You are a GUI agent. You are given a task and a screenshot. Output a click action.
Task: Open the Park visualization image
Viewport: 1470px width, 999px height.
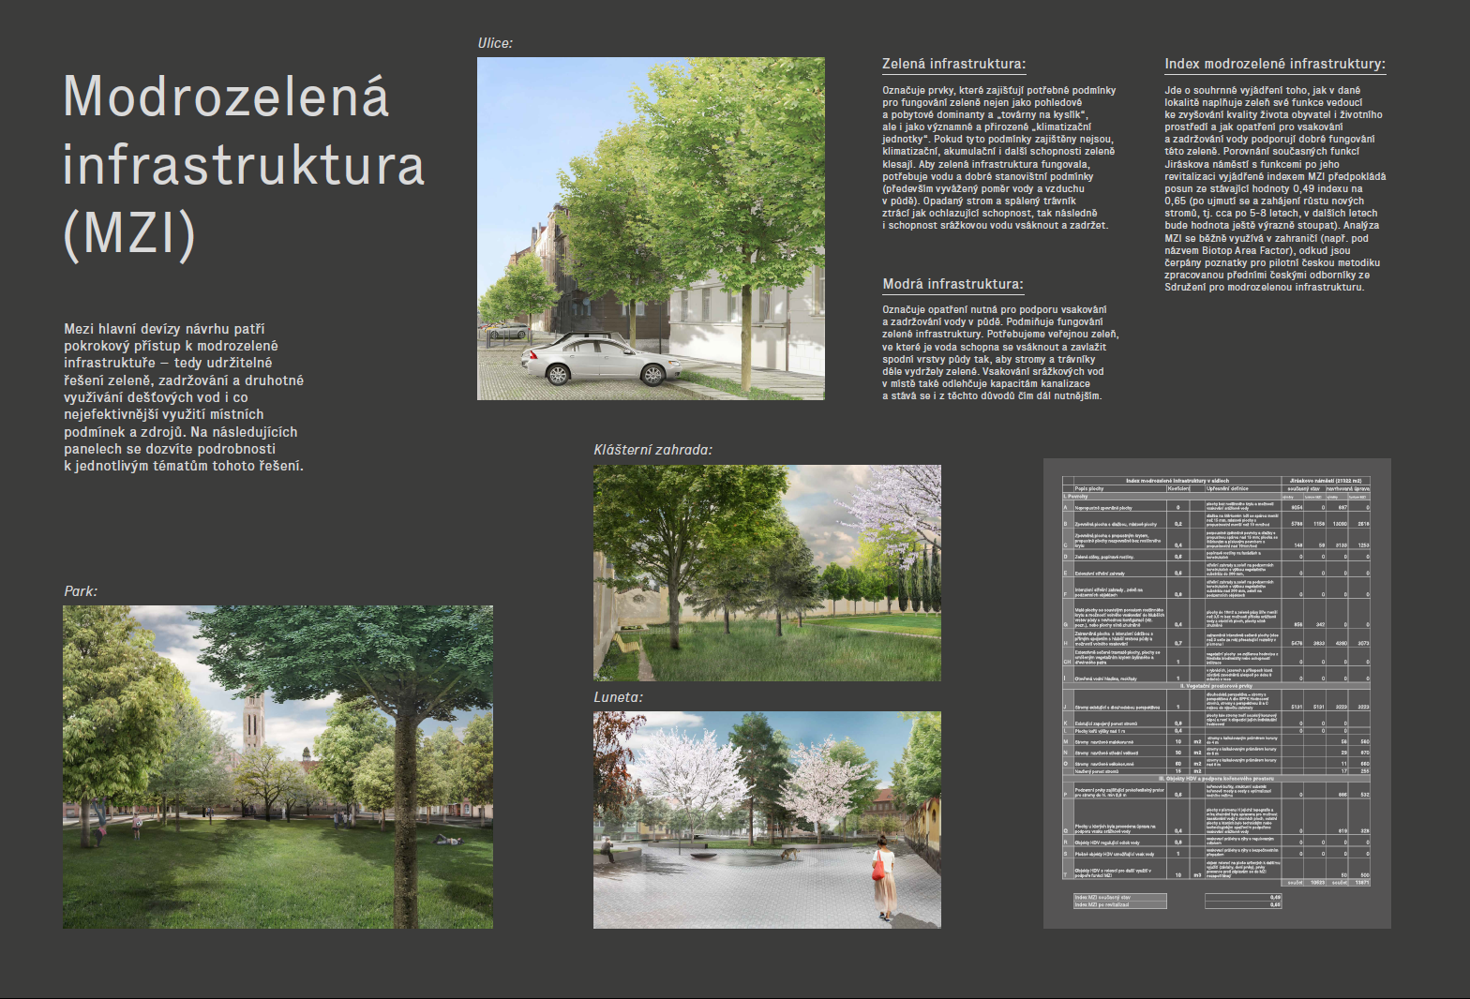pos(277,767)
